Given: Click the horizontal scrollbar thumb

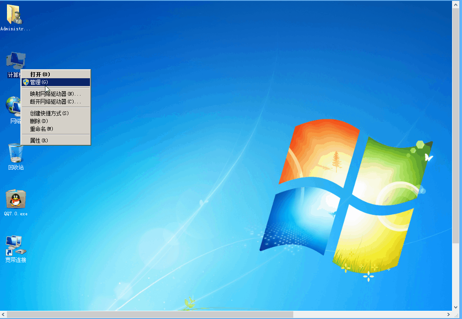Looking at the screenshot, I should (x=150, y=314).
